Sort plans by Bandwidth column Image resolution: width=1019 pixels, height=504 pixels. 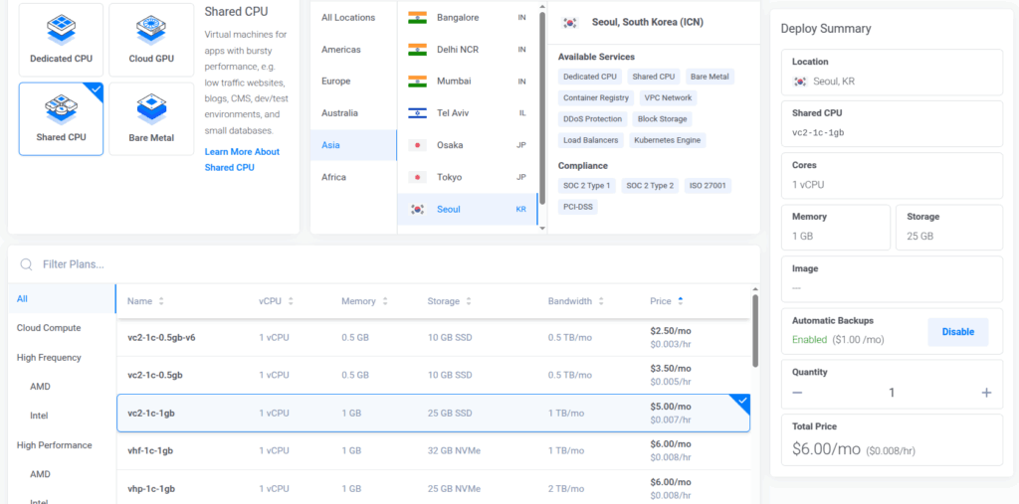point(576,301)
